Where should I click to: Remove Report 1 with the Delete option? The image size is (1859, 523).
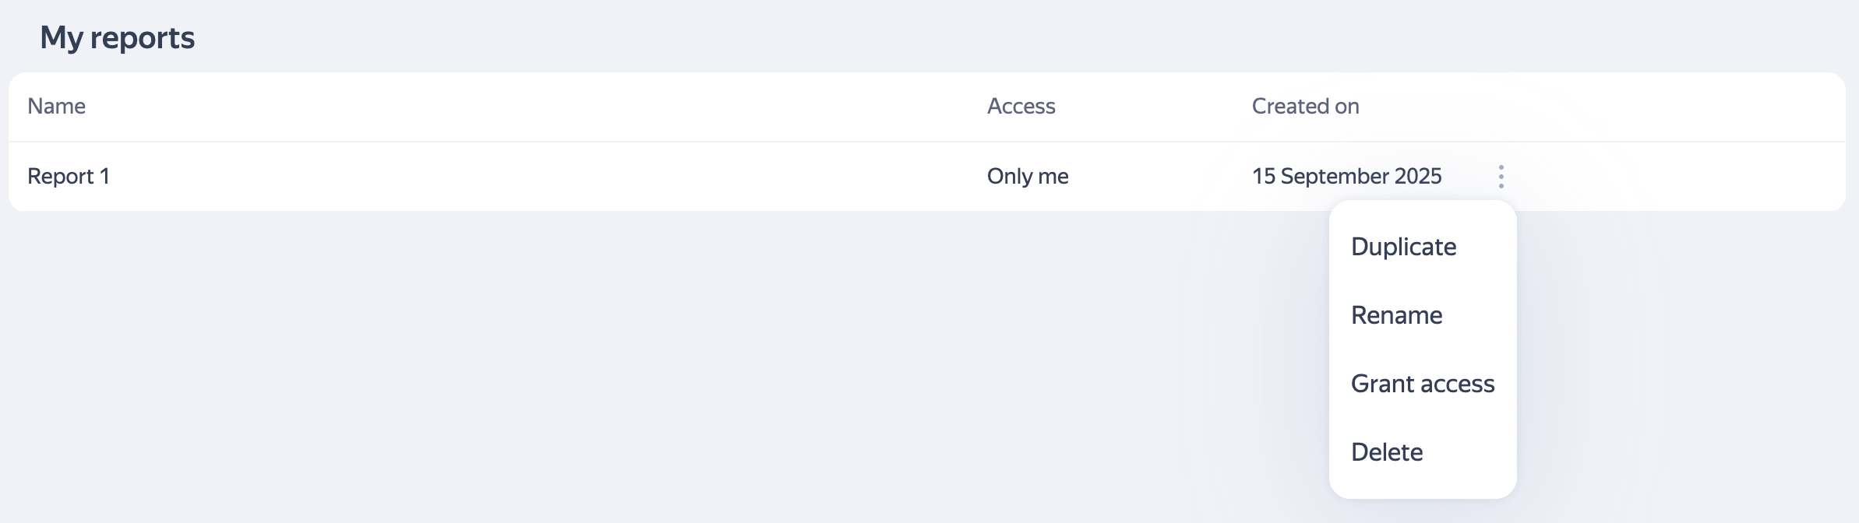[1387, 452]
